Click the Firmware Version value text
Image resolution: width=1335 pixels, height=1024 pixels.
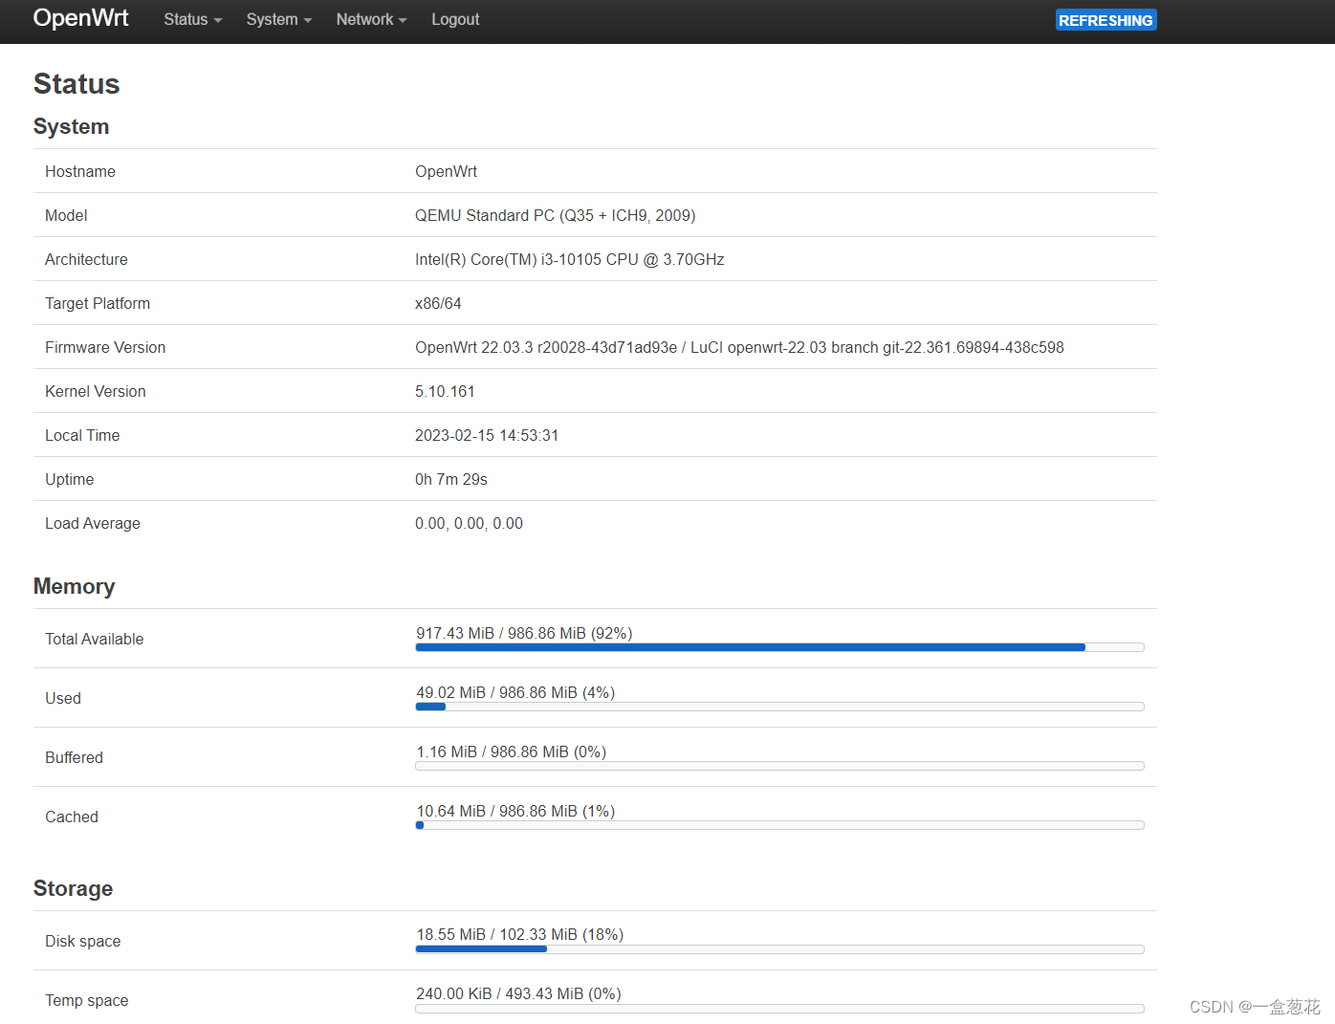point(739,347)
